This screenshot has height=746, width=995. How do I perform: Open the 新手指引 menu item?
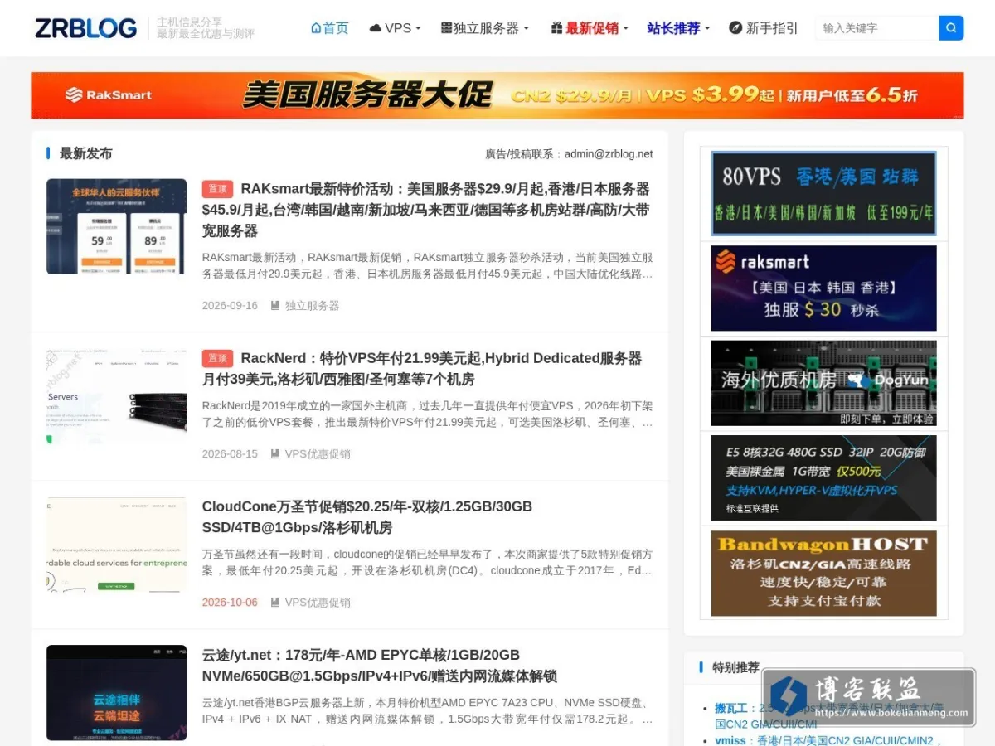click(x=764, y=28)
